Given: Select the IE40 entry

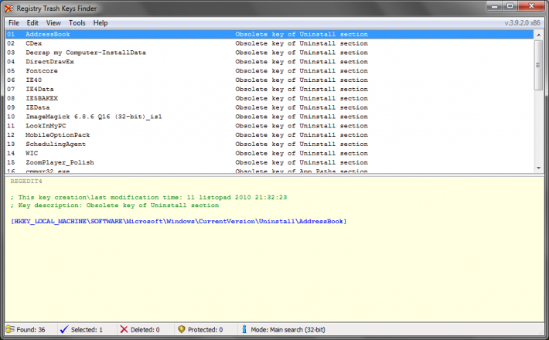Looking at the screenshot, I should (270, 80).
